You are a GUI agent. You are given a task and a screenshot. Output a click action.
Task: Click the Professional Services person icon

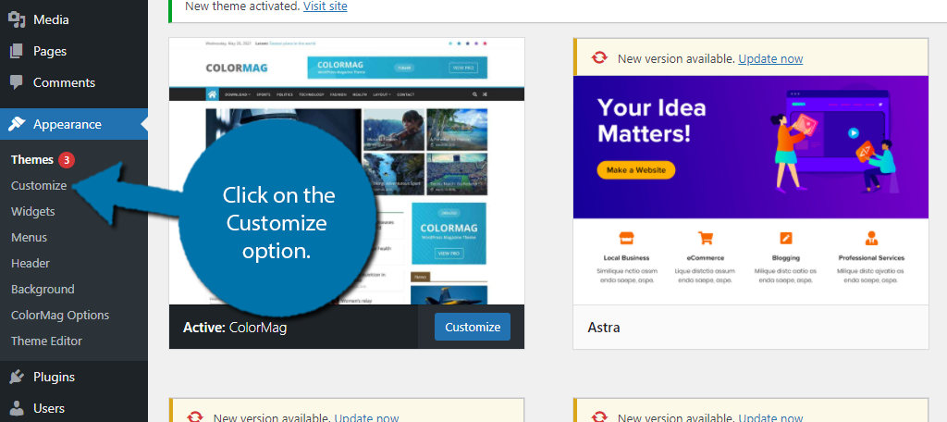tap(871, 238)
